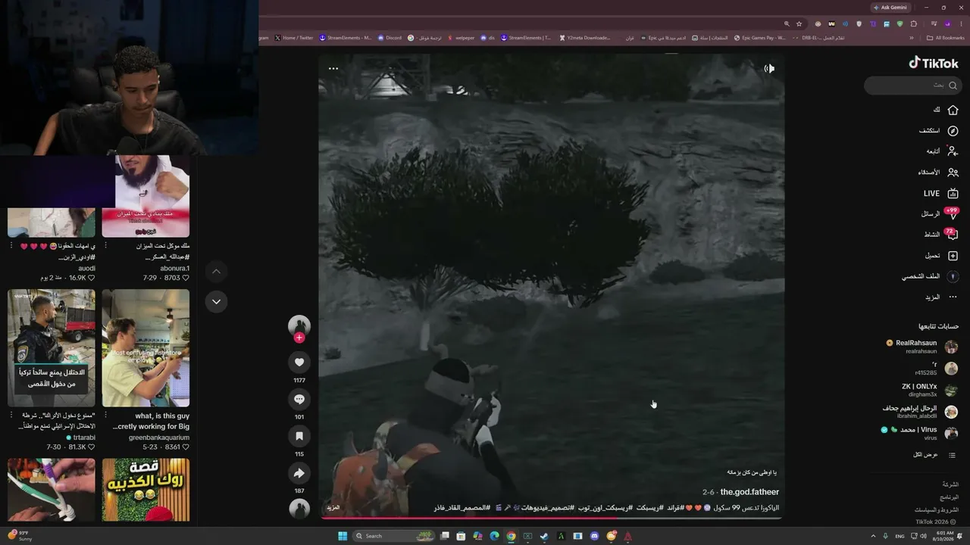Mute the video using the speaker icon
Viewport: 970px width, 545px height.
[769, 69]
